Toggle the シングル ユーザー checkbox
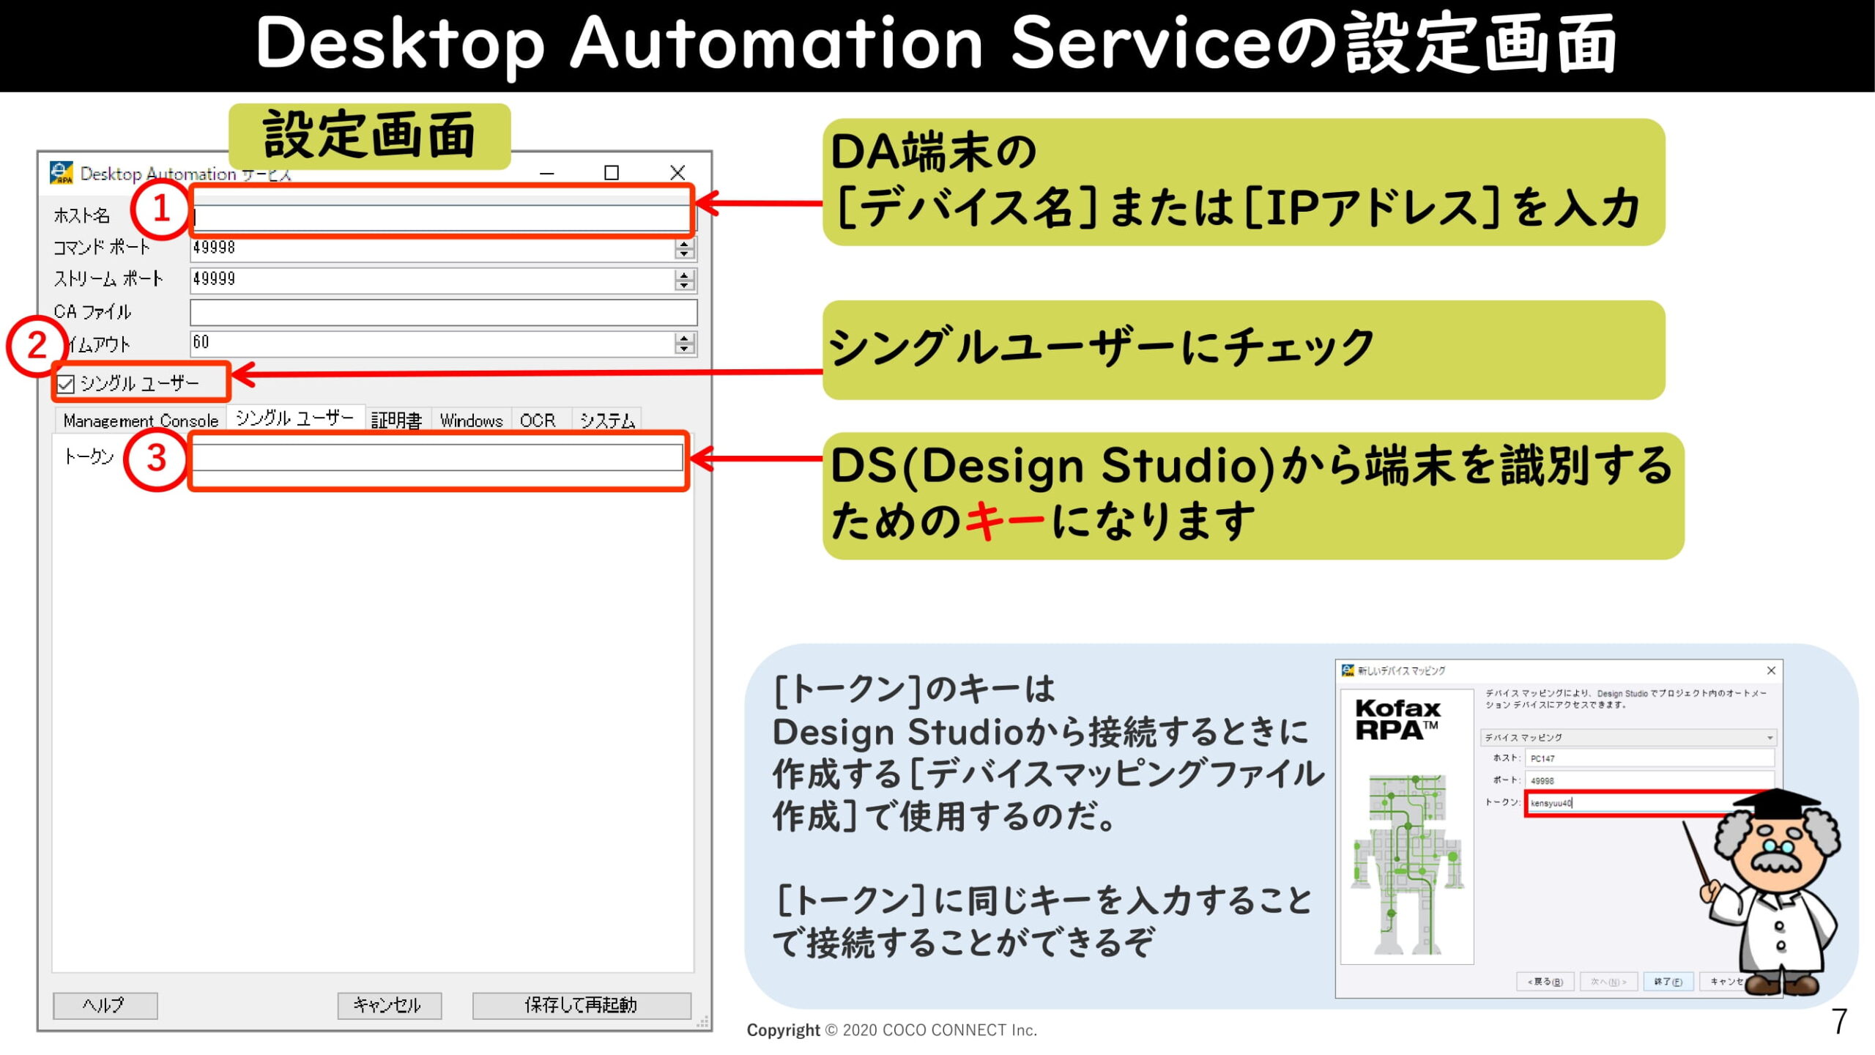Screen dimensions: 1875x1055 click(66, 384)
